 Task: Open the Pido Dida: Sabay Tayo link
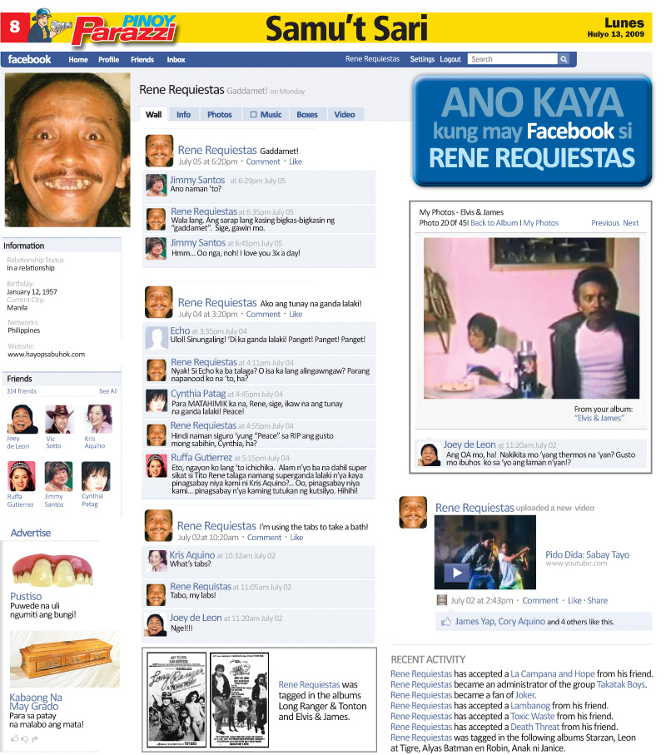pyautogui.click(x=588, y=554)
